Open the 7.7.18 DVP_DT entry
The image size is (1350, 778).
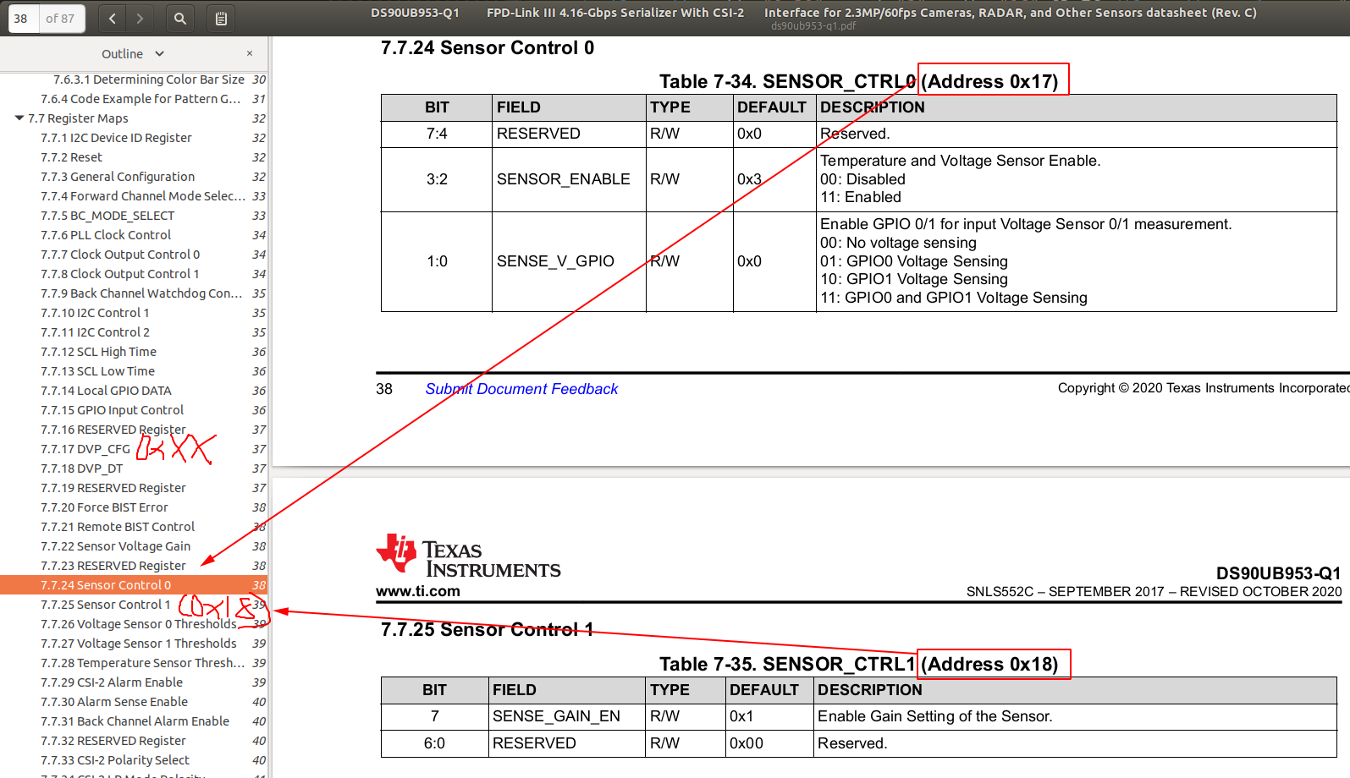[82, 468]
